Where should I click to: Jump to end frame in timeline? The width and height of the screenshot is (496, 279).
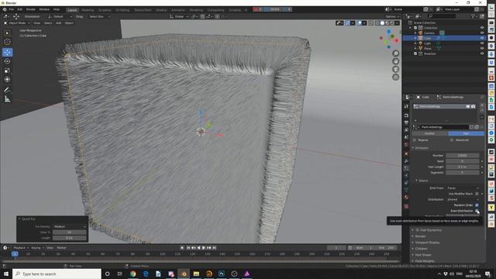214,248
